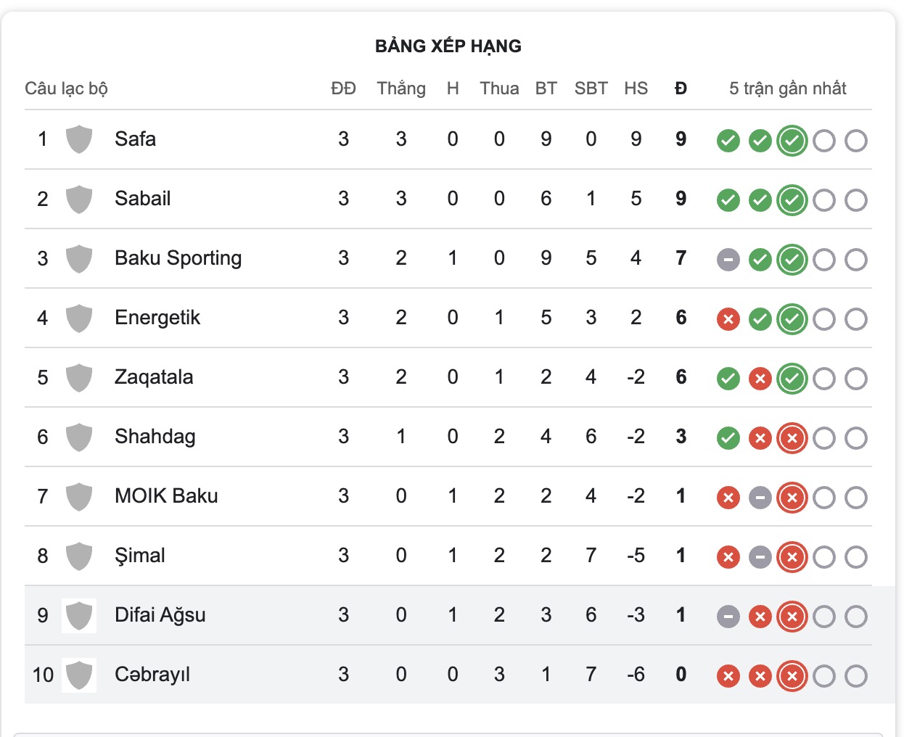Click the Difai Ağsu shield logo
This screenshot has height=737, width=904.
pos(78,615)
